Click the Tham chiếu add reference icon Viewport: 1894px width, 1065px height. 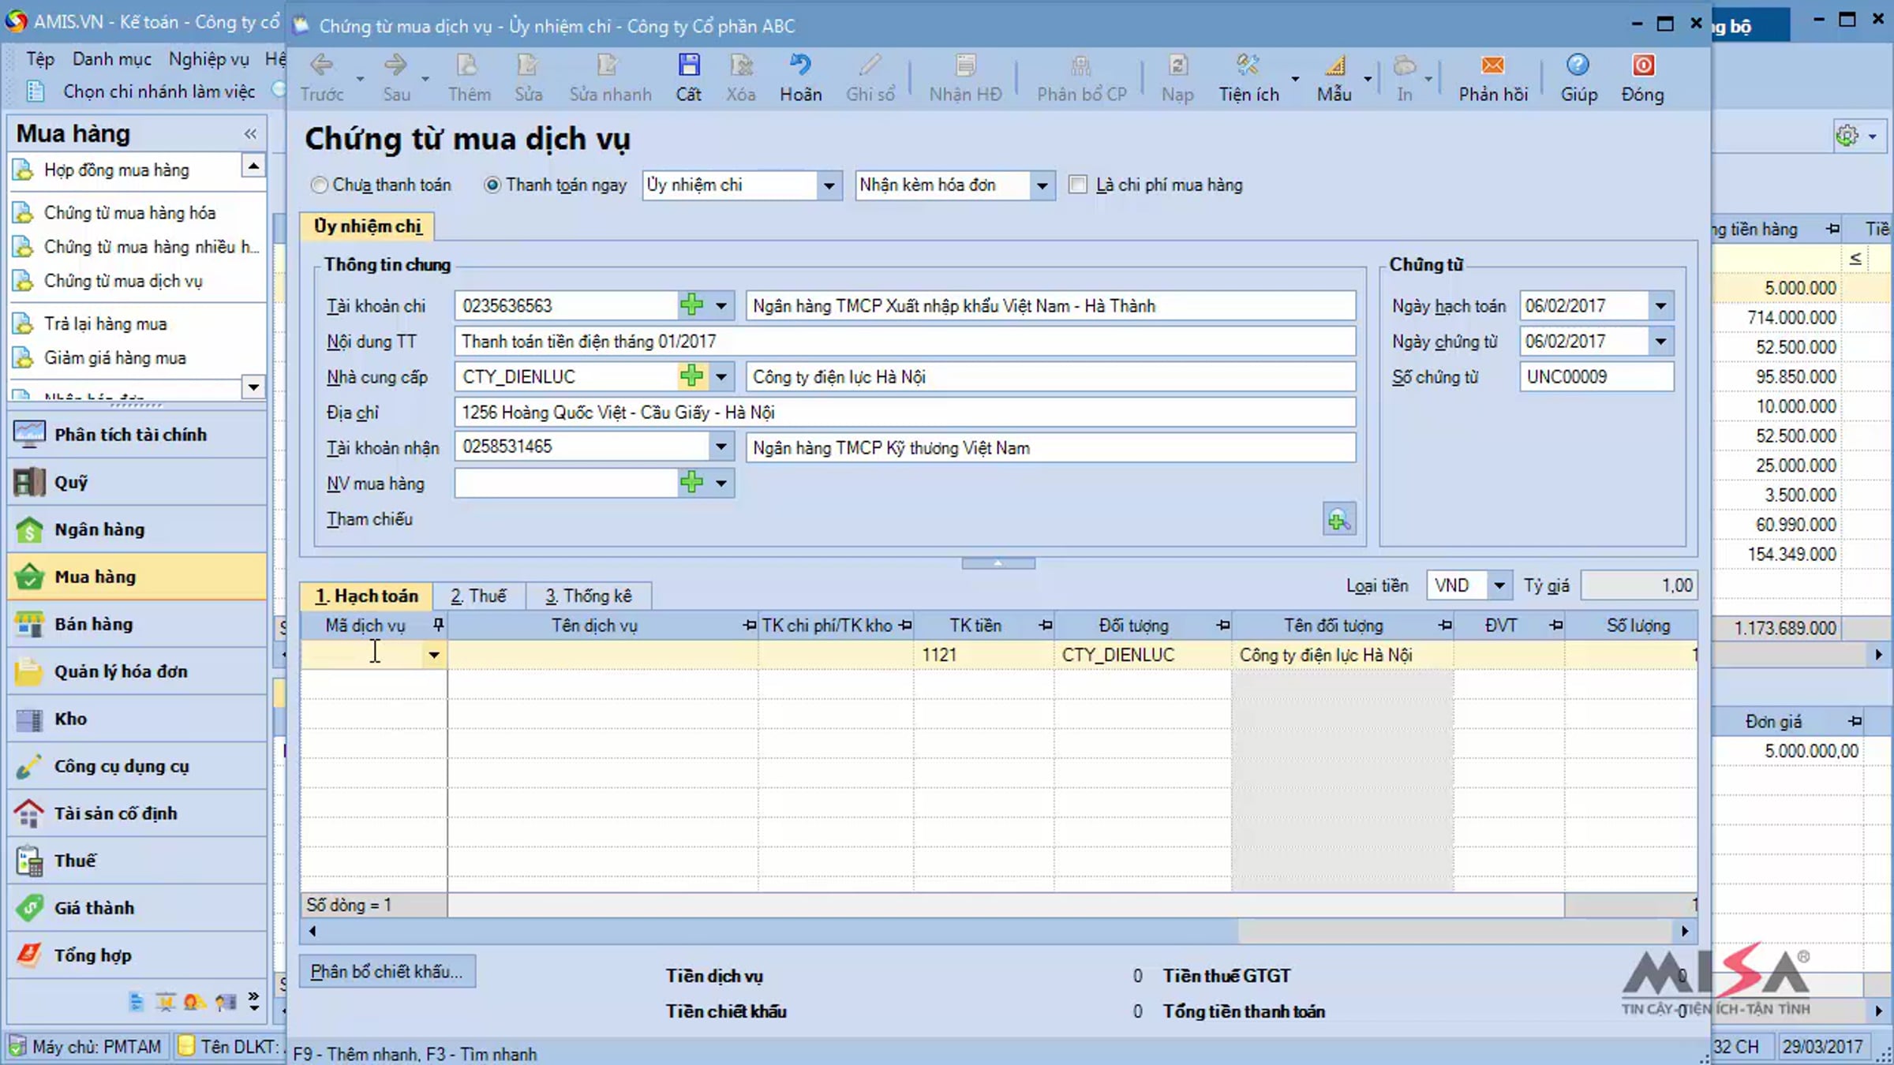[x=1339, y=520]
